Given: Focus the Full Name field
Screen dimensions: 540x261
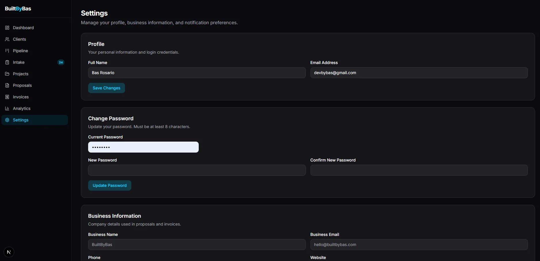Looking at the screenshot, I should pos(197,73).
